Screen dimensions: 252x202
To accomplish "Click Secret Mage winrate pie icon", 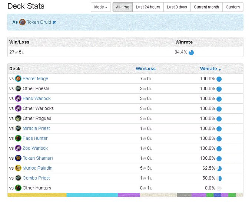I will (219, 79).
